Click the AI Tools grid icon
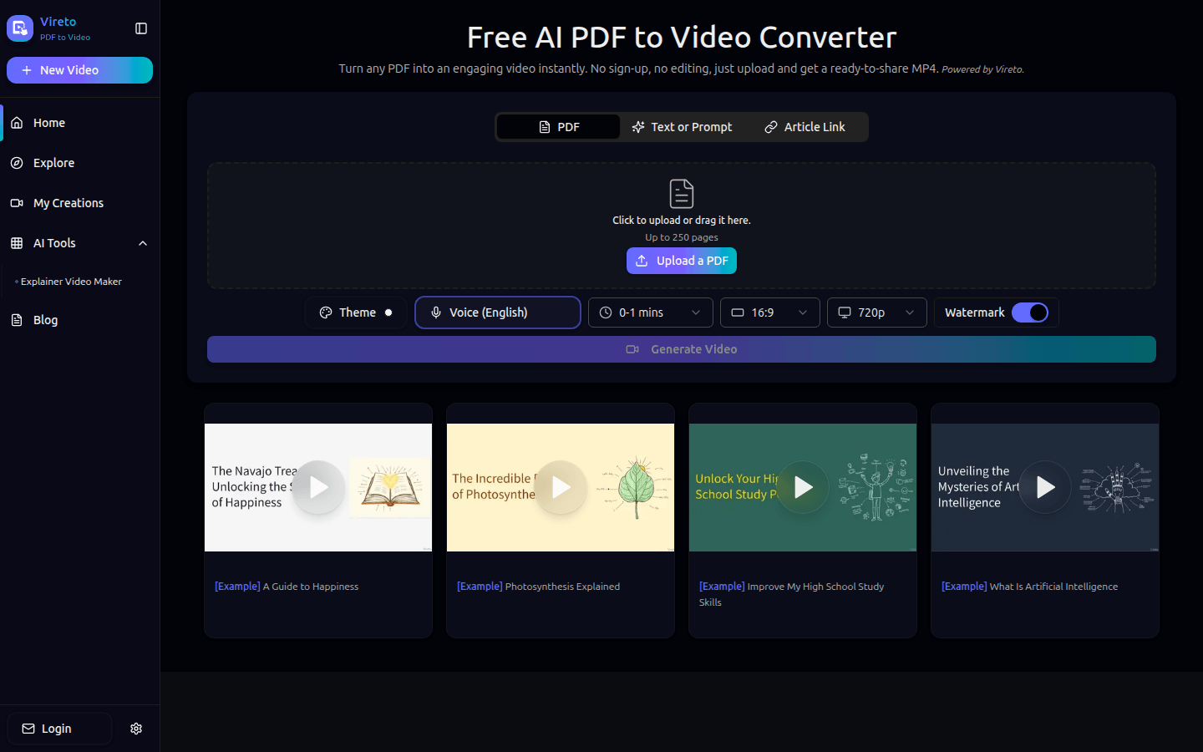 point(17,243)
